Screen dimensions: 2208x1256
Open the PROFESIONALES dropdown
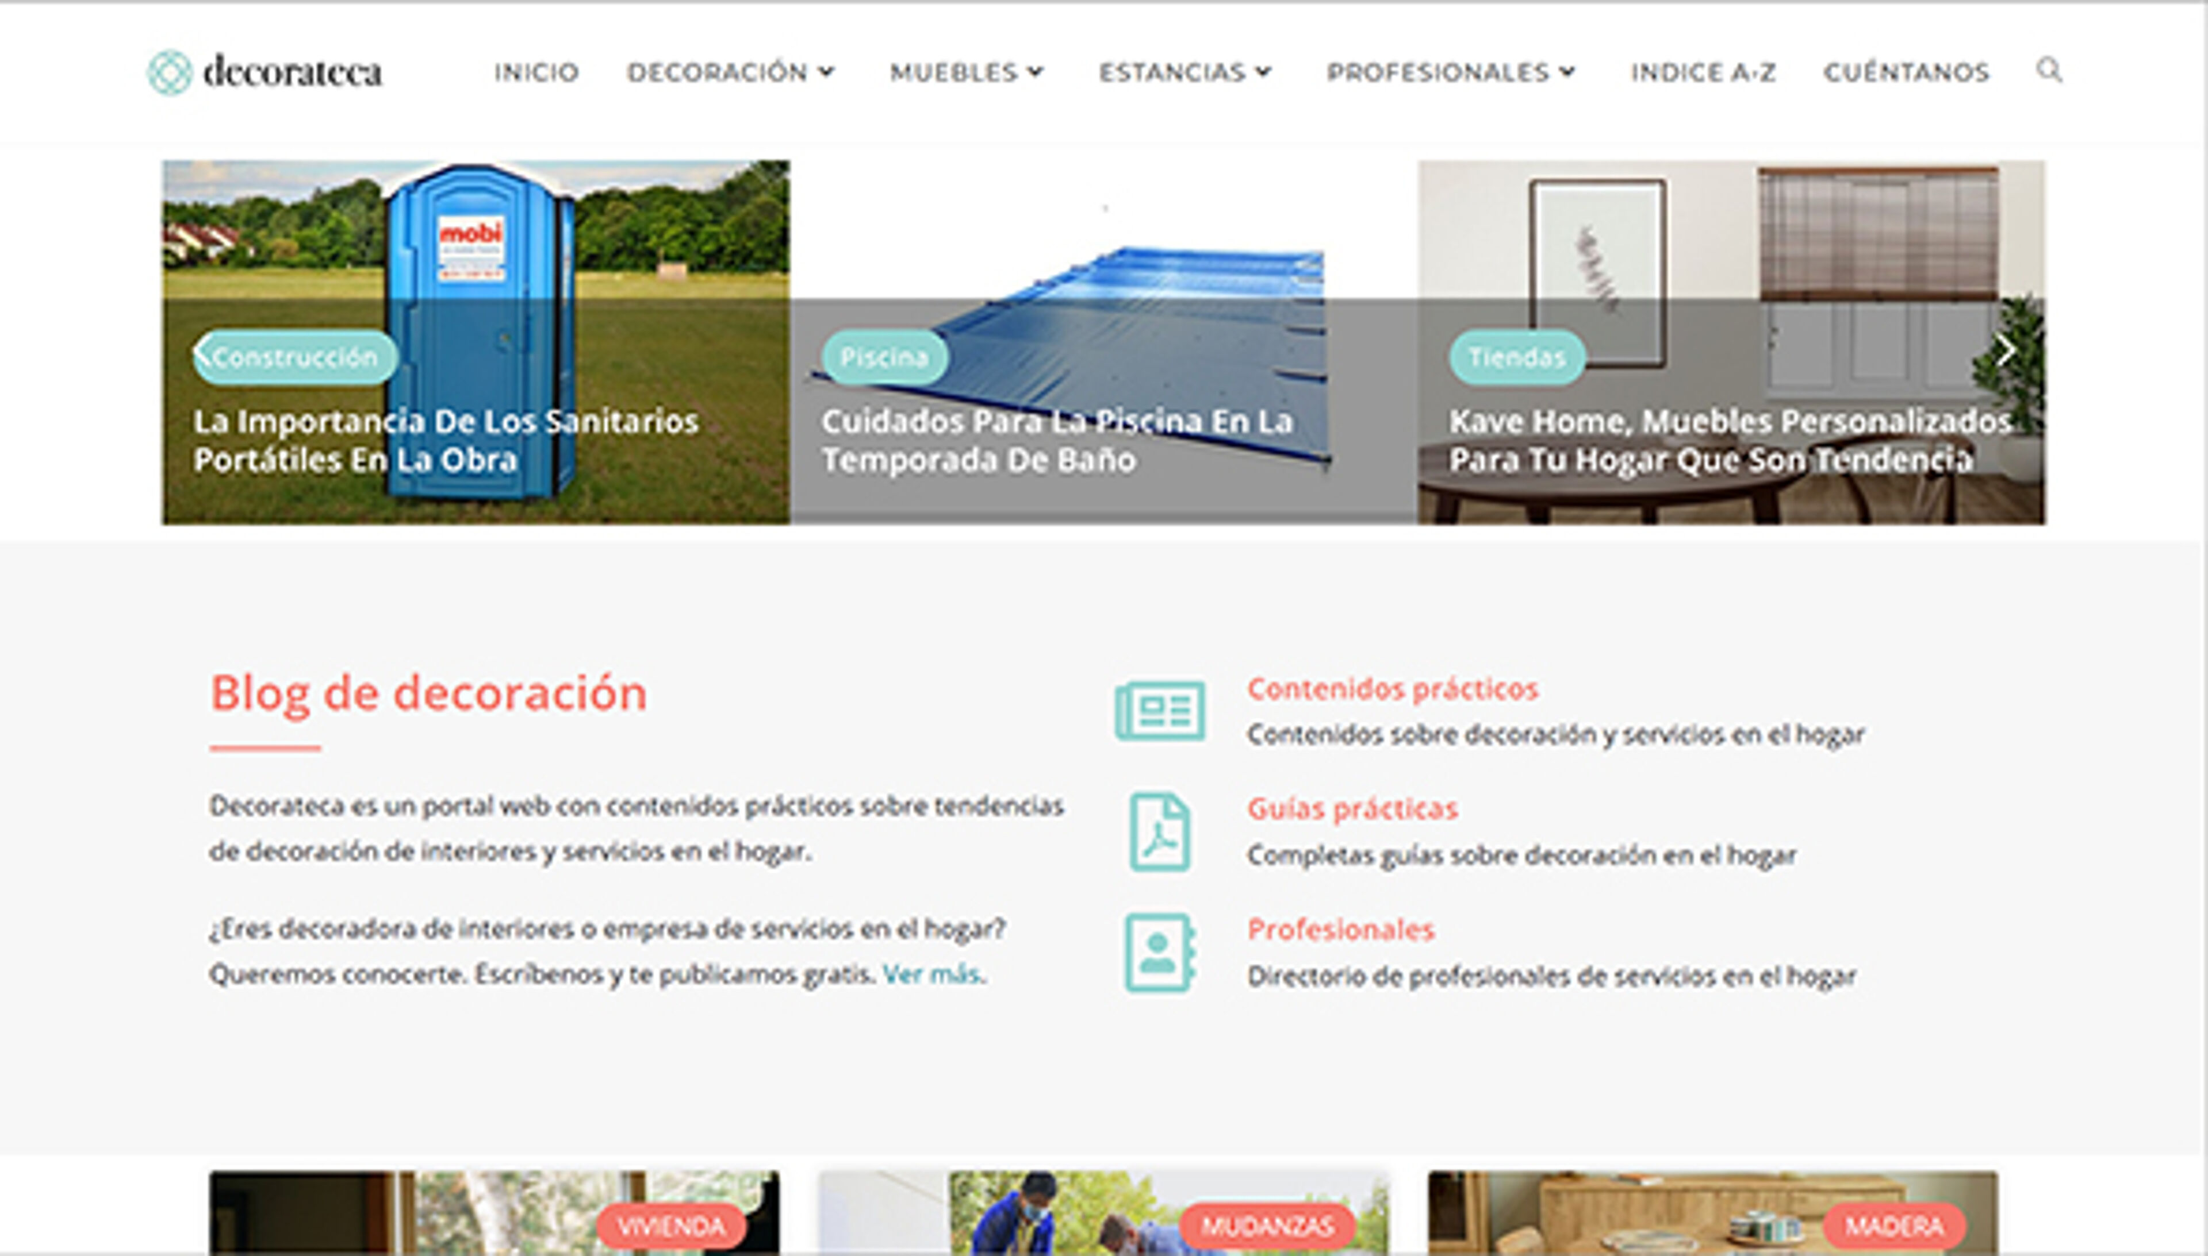click(x=1450, y=72)
